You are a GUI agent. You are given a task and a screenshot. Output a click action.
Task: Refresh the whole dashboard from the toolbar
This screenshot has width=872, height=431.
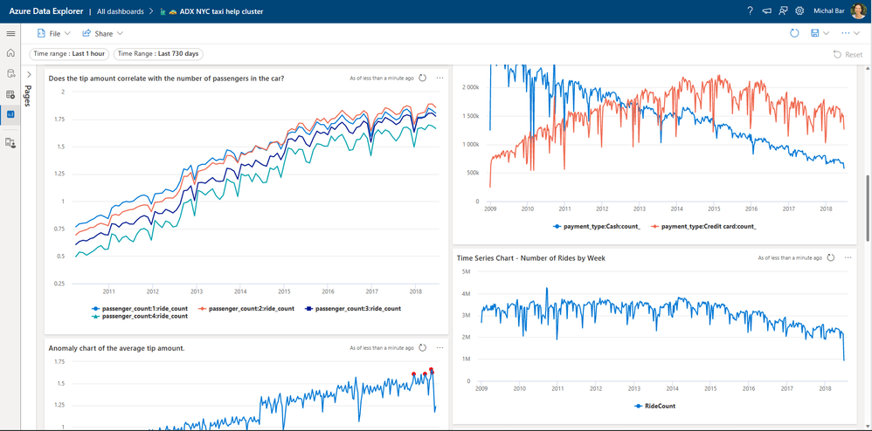794,33
